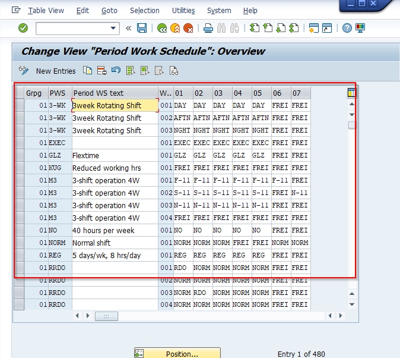Click the Save diskette icon

point(142,28)
